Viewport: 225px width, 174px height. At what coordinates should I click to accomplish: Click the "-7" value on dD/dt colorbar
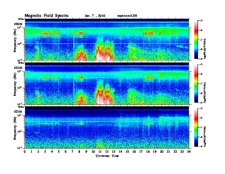(201, 84)
